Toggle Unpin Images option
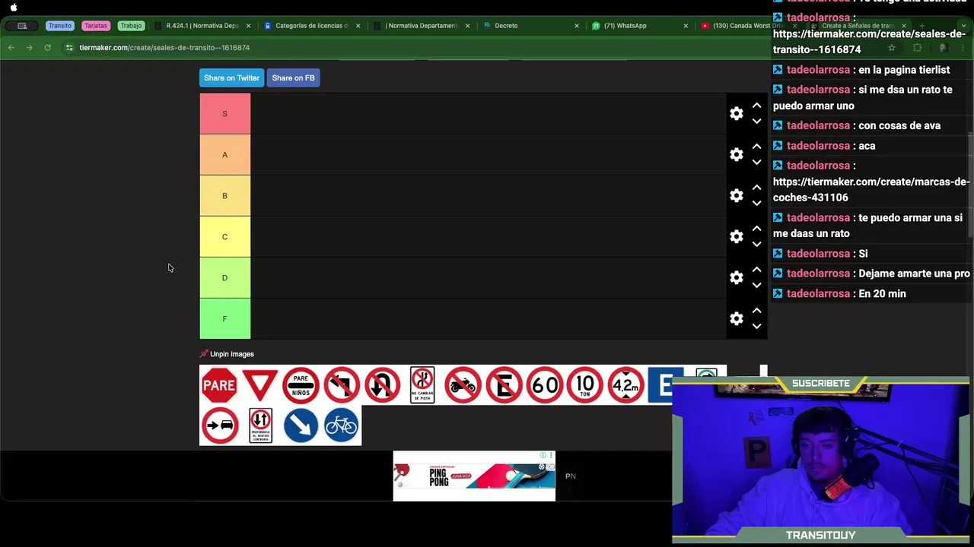The height and width of the screenshot is (547, 974). pos(227,354)
